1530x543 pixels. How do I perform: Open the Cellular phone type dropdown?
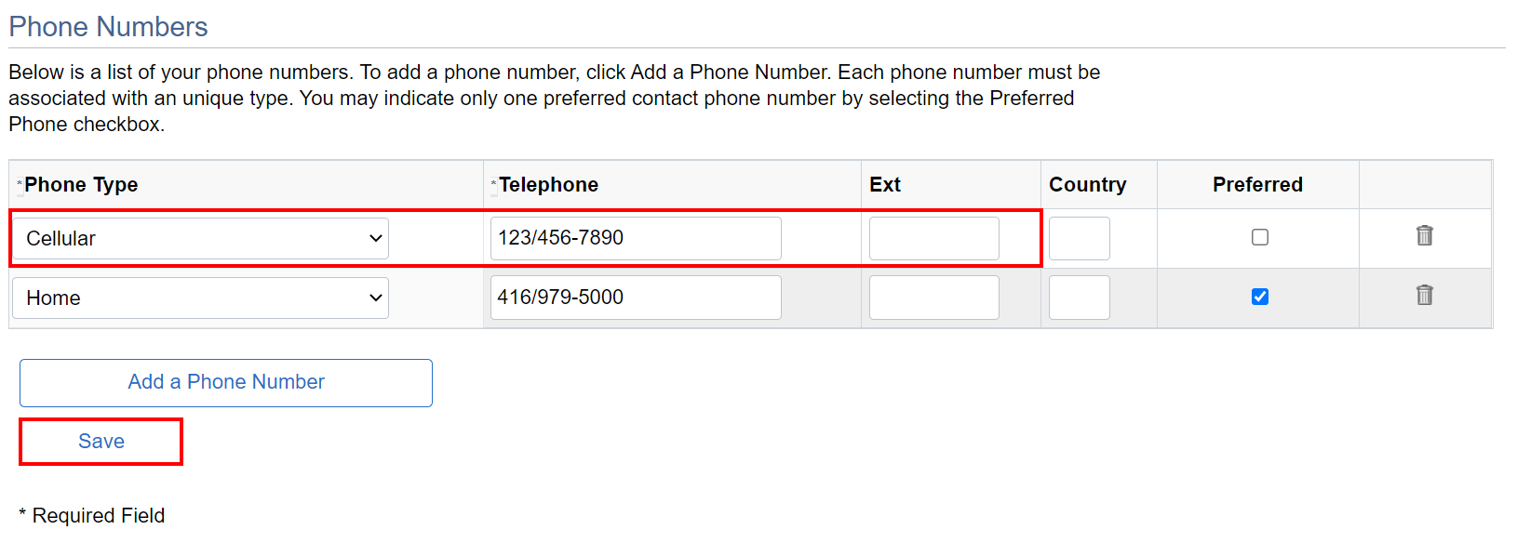tap(201, 238)
